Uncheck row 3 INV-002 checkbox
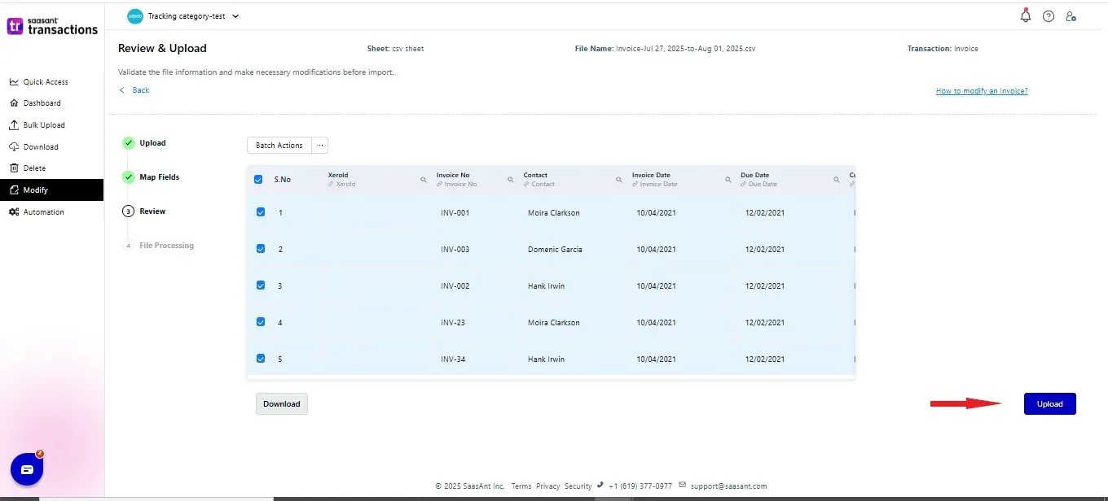This screenshot has height=501, width=1108. [261, 285]
